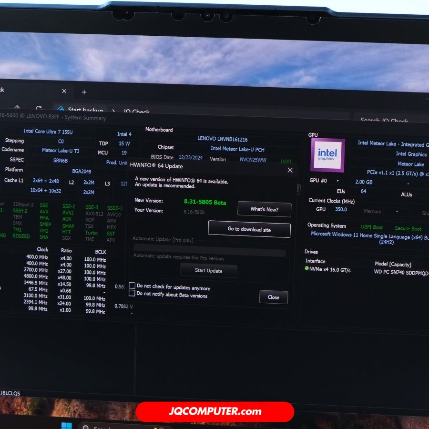Click the 'SMEP' feature flag

(x=45, y=225)
